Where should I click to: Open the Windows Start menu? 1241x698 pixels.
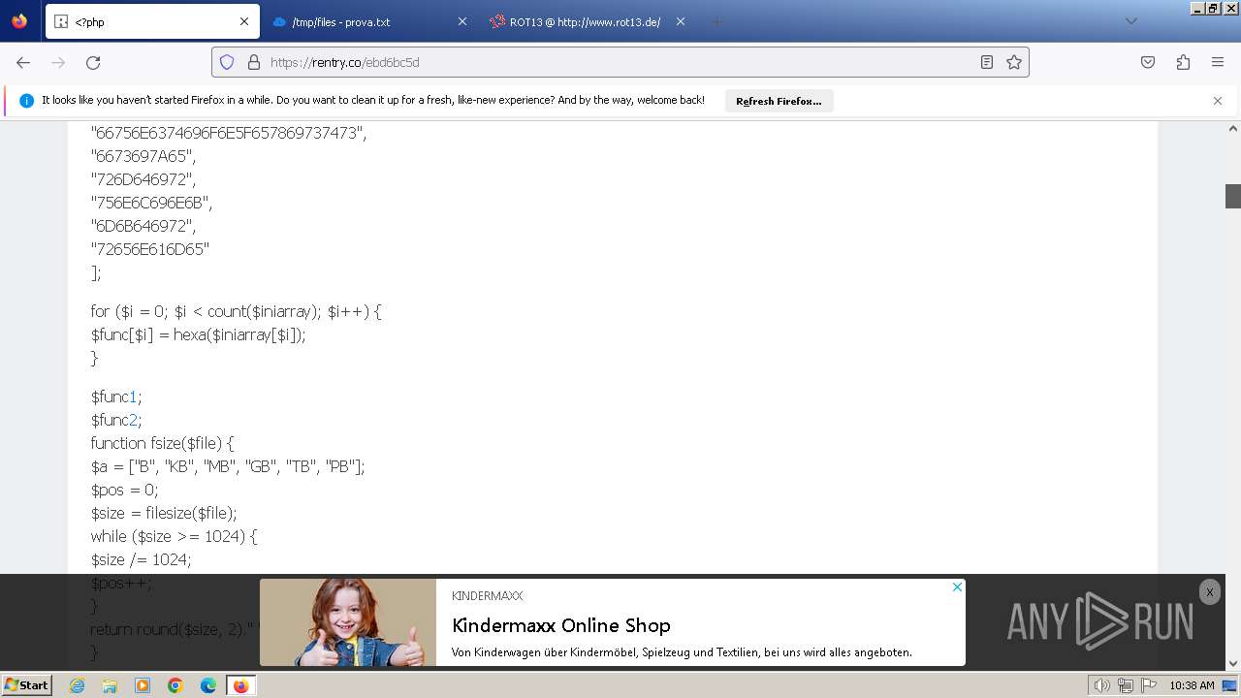[27, 685]
